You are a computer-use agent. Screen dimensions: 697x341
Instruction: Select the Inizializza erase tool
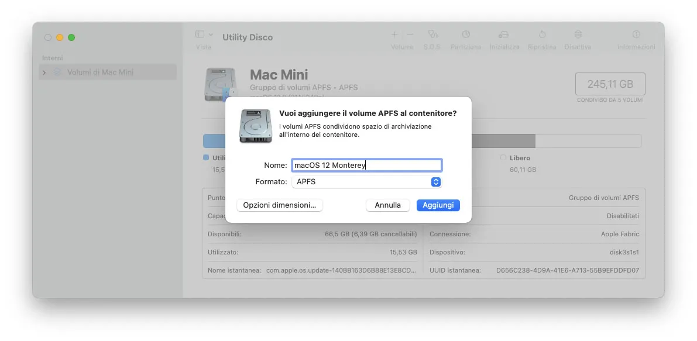[x=504, y=35]
